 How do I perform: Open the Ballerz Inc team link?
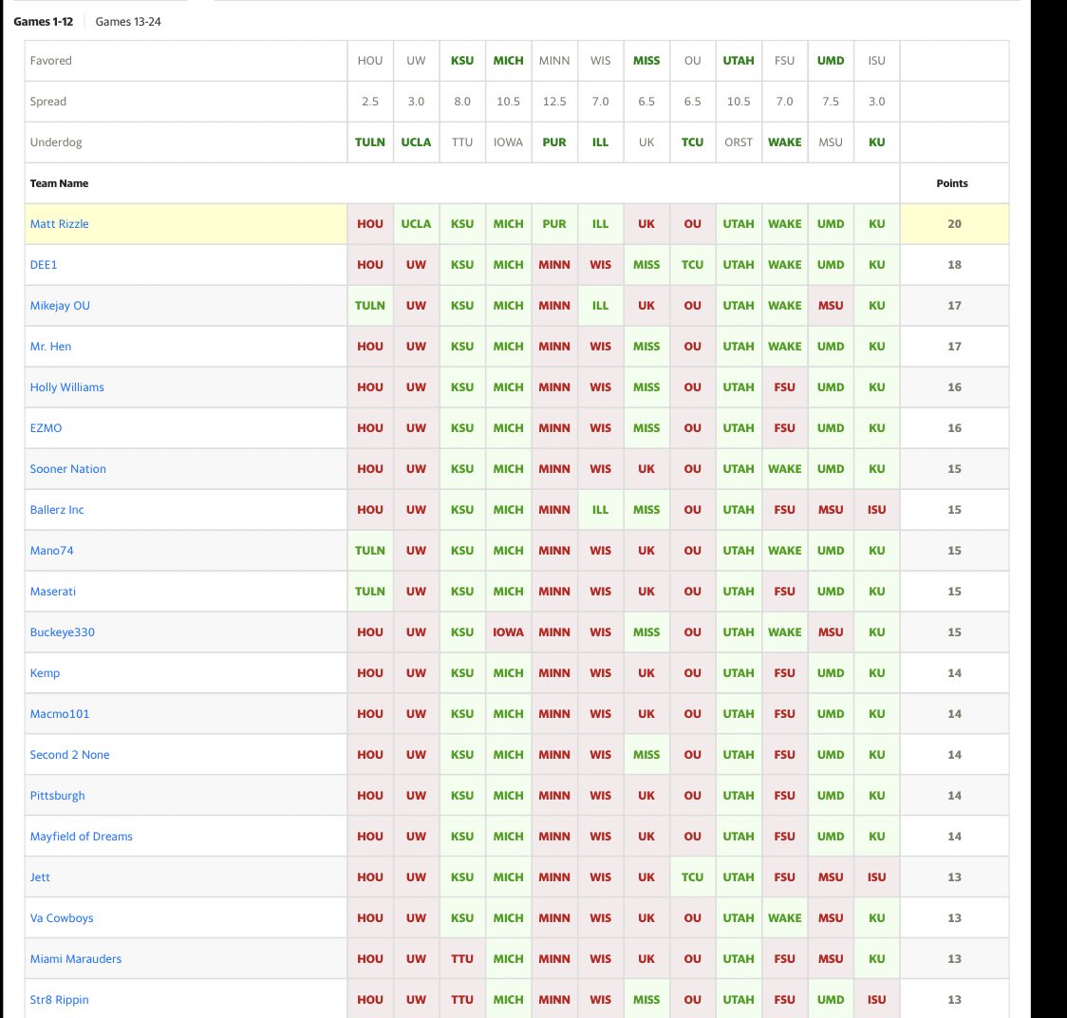pos(56,510)
